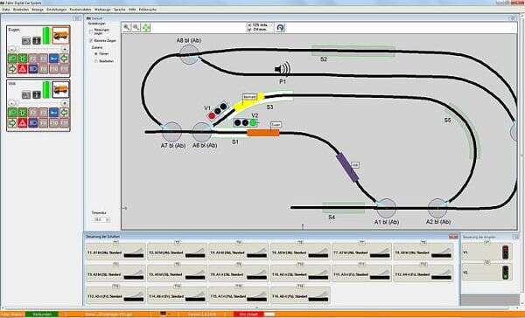Click red hazard triangle in Willi panel
The height and width of the screenshot is (318, 525).
pyautogui.click(x=23, y=122)
